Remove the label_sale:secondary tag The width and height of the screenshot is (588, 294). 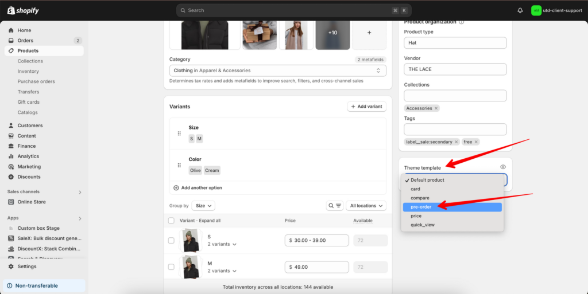click(x=456, y=142)
